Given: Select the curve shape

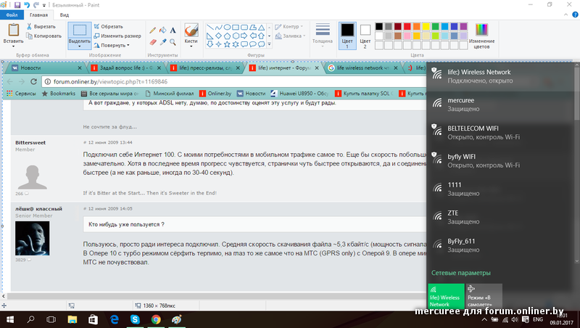Looking at the screenshot, I should coord(219,28).
